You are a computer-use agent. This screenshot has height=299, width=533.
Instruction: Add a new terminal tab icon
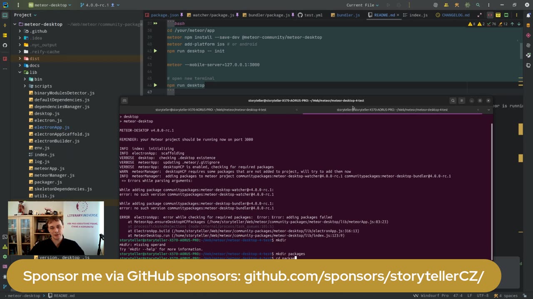[x=124, y=100]
